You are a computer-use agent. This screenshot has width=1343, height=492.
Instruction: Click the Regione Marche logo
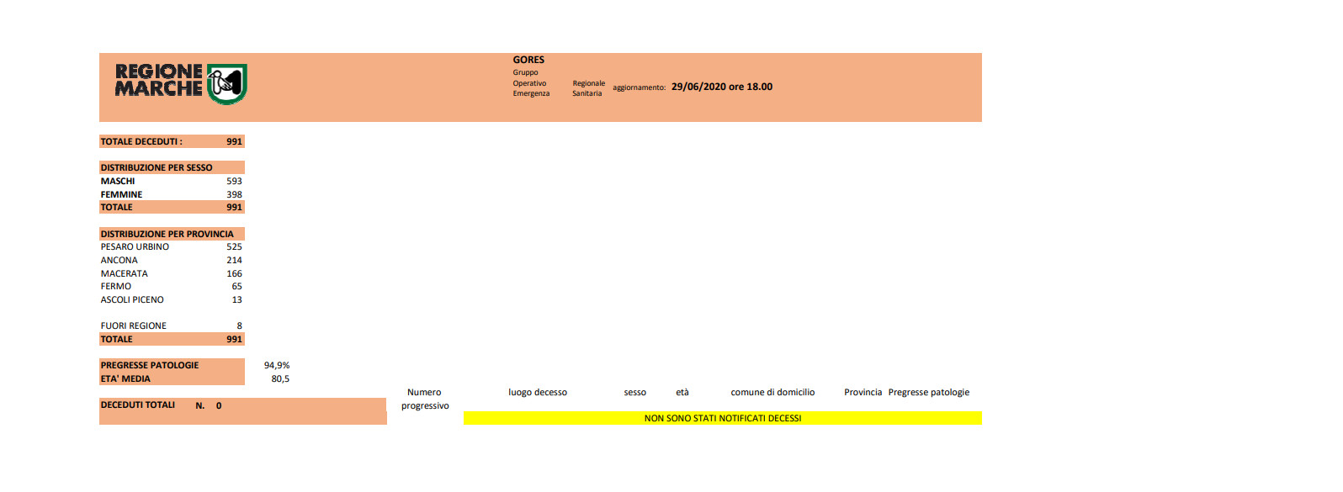pyautogui.click(x=181, y=83)
